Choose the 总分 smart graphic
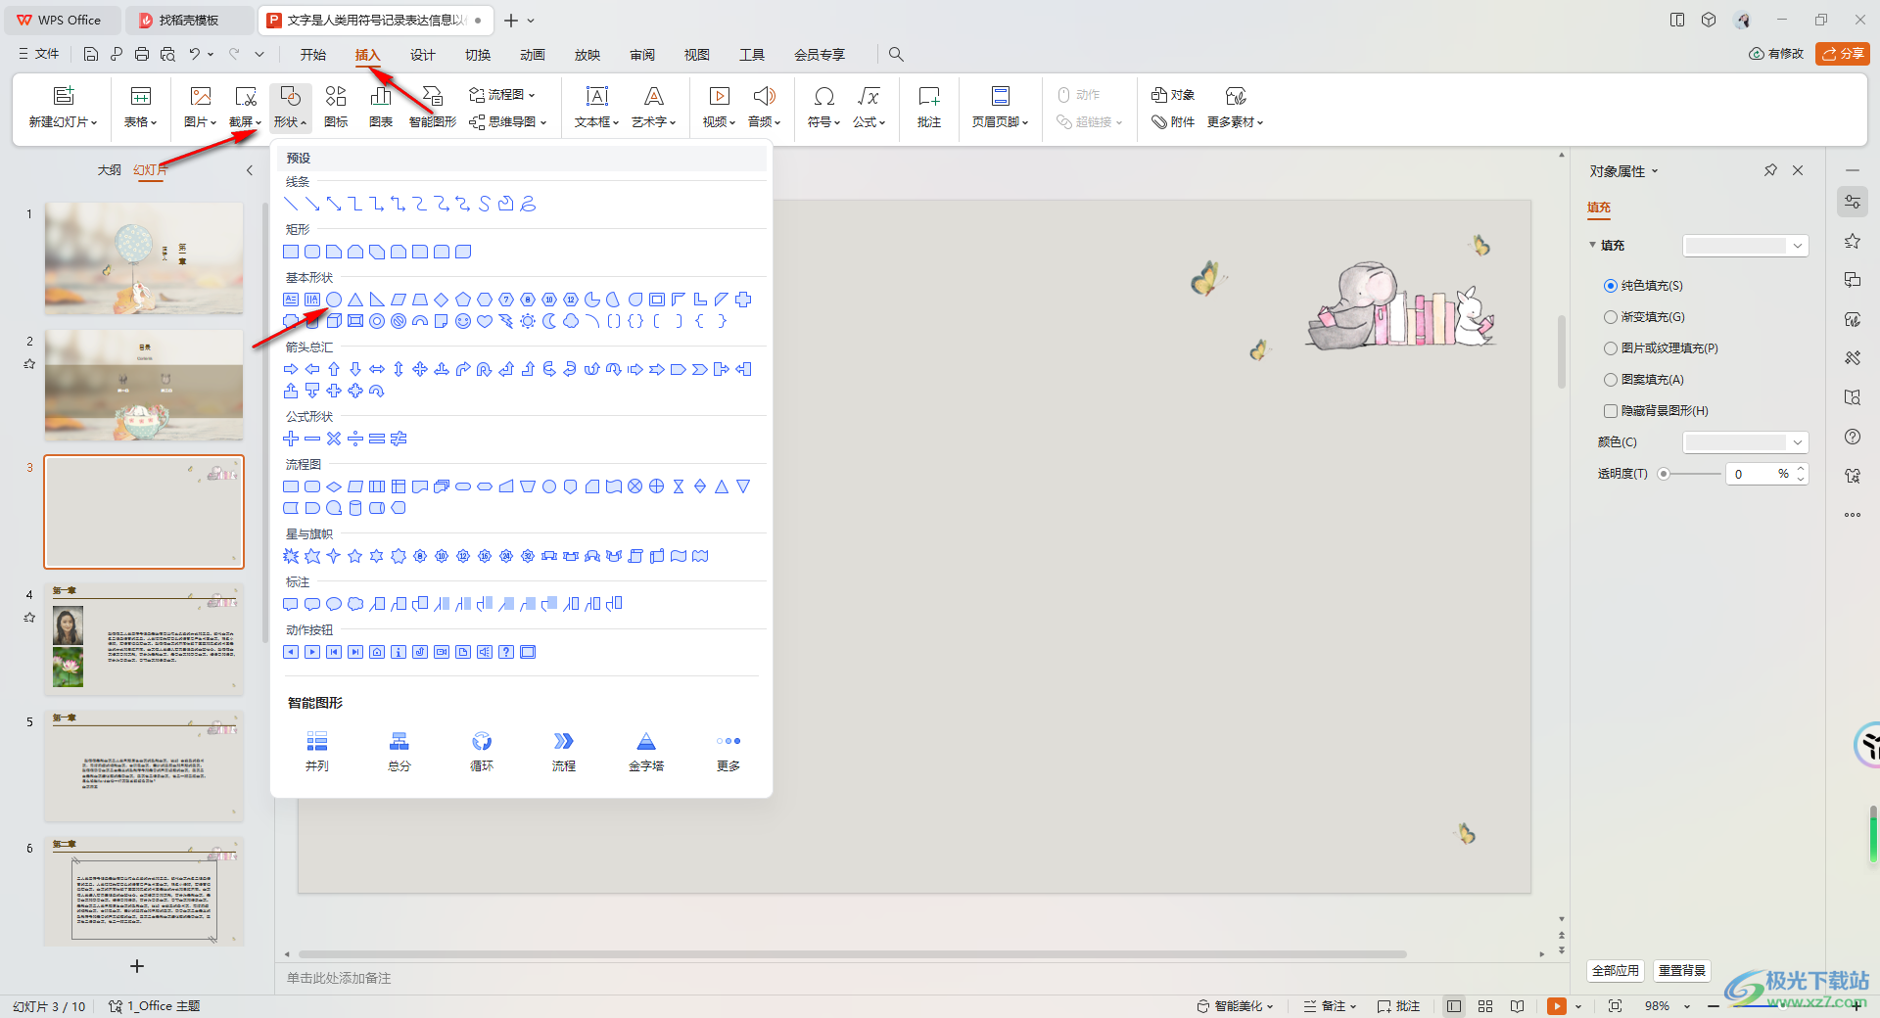Viewport: 1880px width, 1018px height. [x=399, y=752]
